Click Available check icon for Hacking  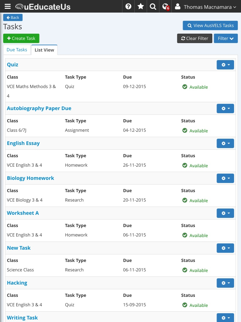click(185, 305)
